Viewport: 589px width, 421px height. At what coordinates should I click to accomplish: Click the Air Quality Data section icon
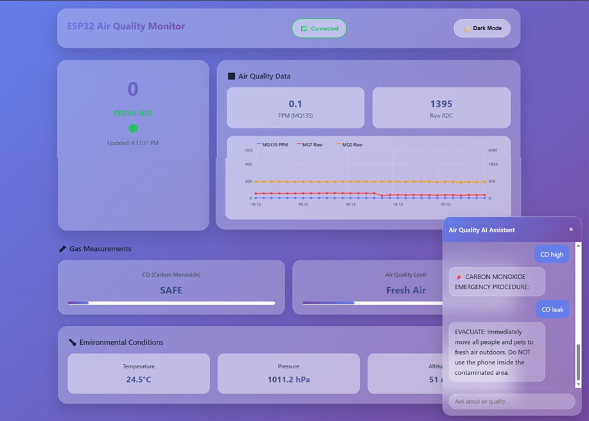(231, 76)
